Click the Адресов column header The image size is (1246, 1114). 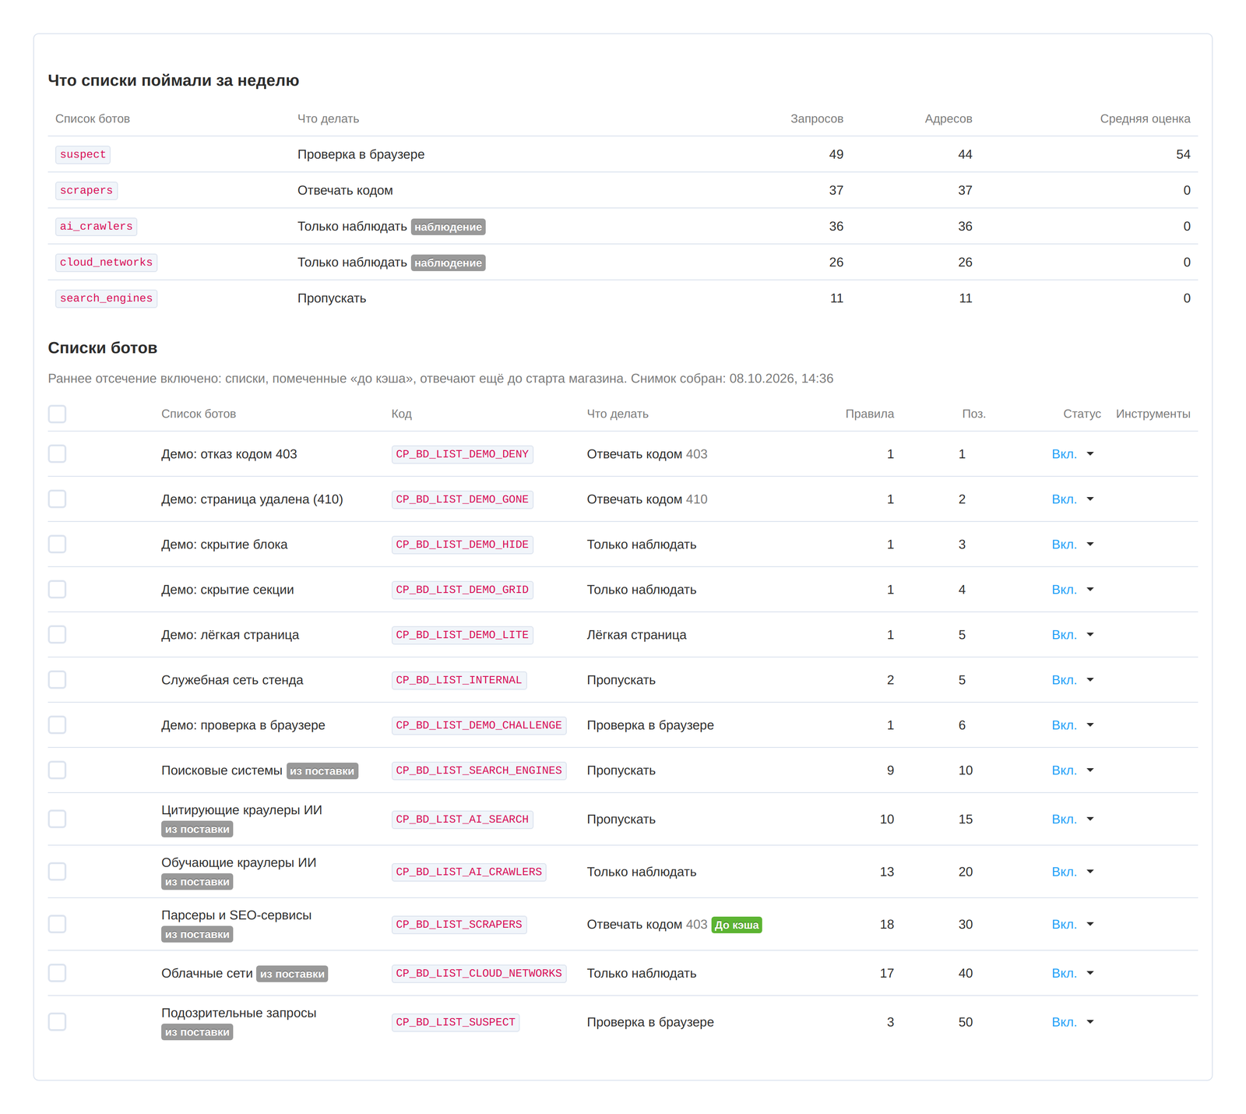949,118
